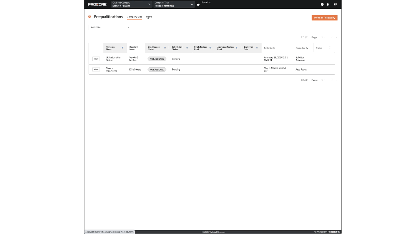Sort by Qualification Status column
415x234 pixels.
click(165, 48)
